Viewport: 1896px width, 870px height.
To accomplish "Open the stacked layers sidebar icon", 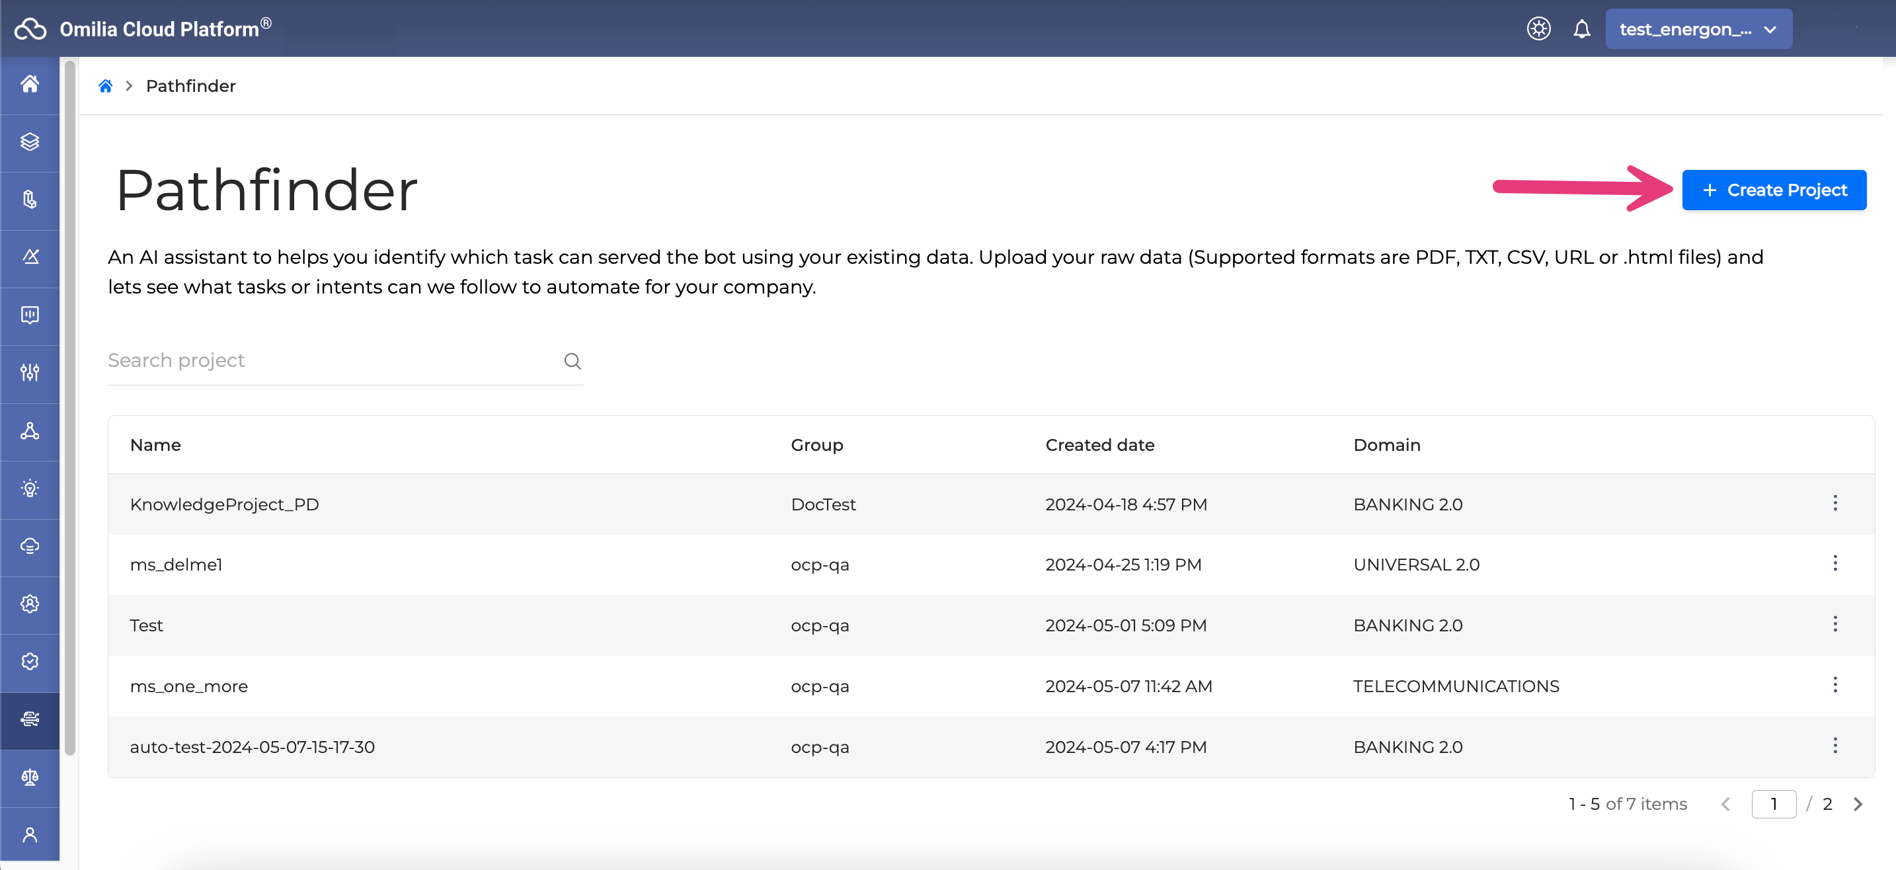I will click(30, 141).
